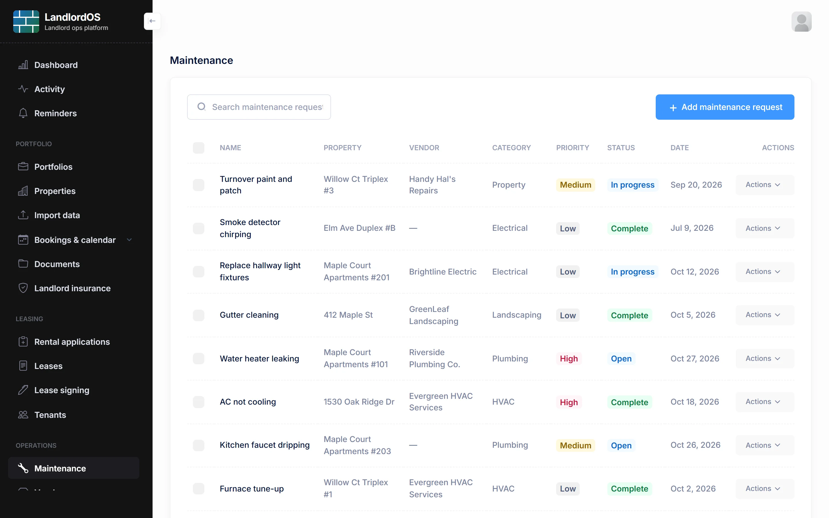Screen dimensions: 829x518
Task: Click the Activity pulse icon
Action: 23,89
